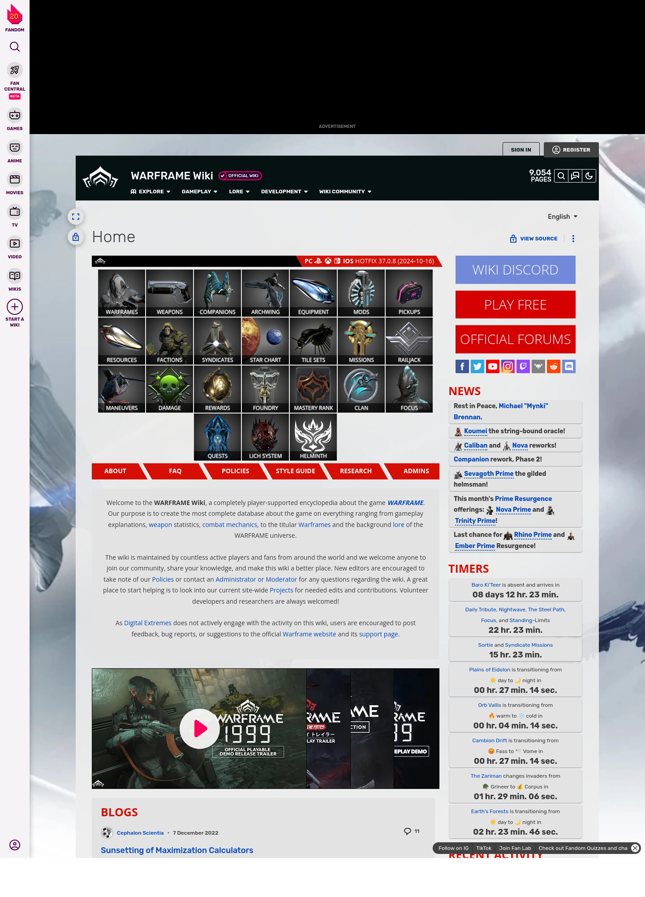Screen dimensions: 645x897
Task: Click the page protection lock icon
Action: [x=76, y=237]
